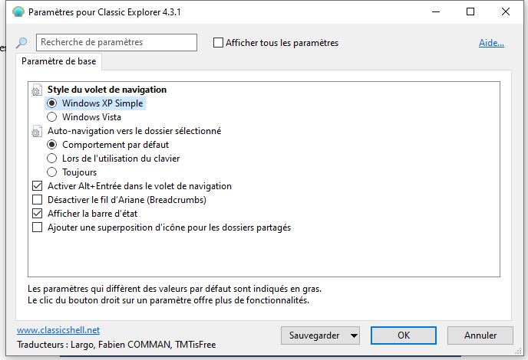Close the settings window with the X
This screenshot has height=360, width=528.
pyautogui.click(x=506, y=11)
